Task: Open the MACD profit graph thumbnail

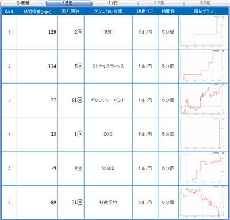Action: click(x=202, y=168)
